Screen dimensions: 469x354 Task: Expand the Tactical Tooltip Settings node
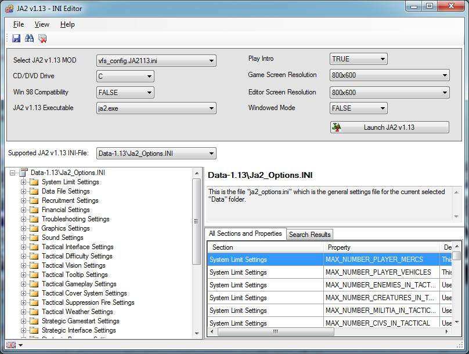coord(23,275)
